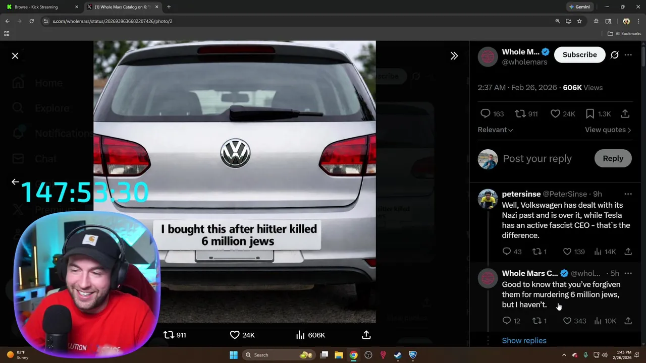The height and width of the screenshot is (363, 646).
Task: Open a new browser tab
Action: coord(169,7)
